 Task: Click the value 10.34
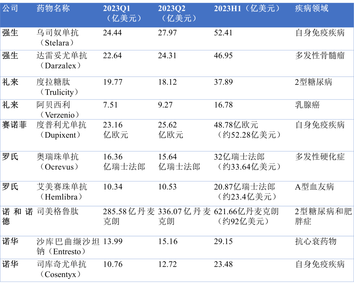112,187
